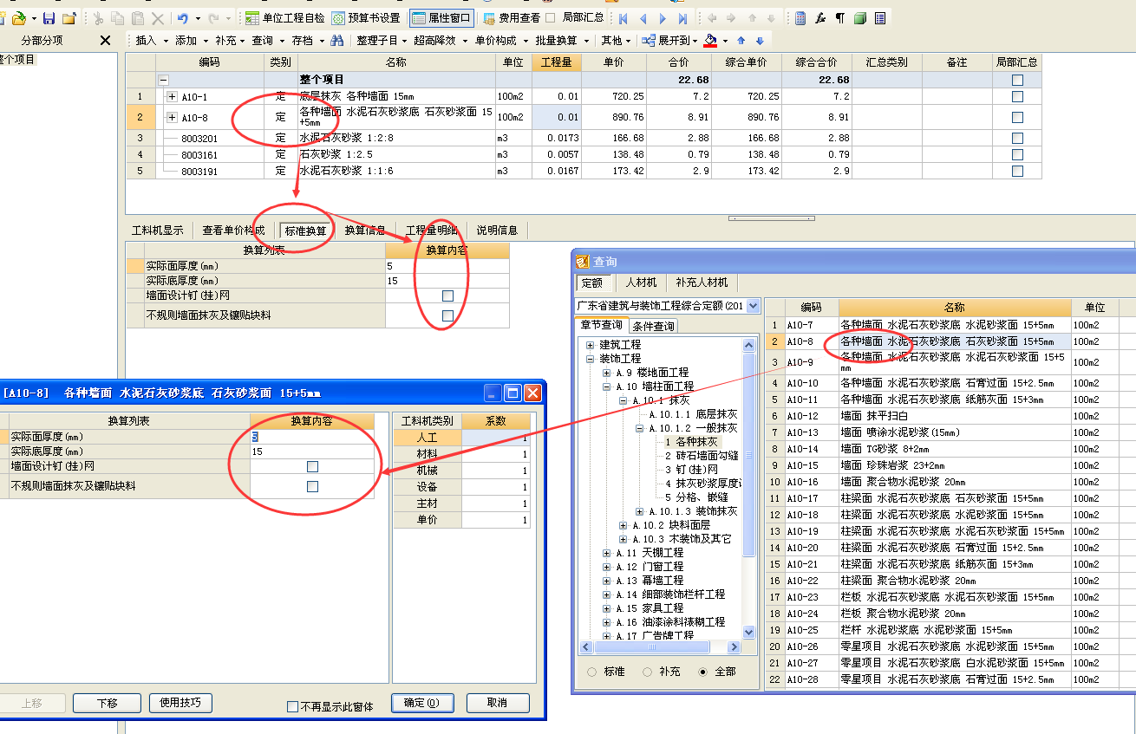Click the open file folder icon

tap(18, 17)
